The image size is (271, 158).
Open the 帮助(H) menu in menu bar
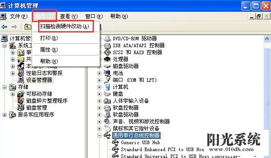point(119,16)
